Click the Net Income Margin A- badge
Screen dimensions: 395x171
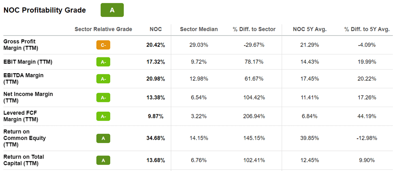103,97
